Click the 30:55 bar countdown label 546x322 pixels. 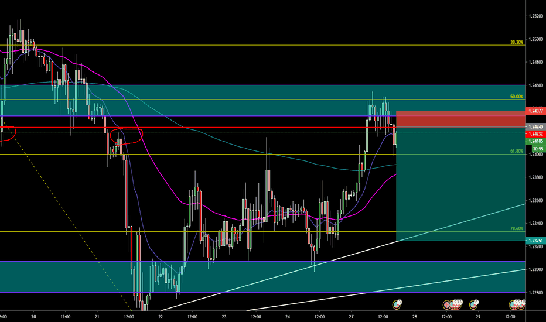pyautogui.click(x=538, y=149)
